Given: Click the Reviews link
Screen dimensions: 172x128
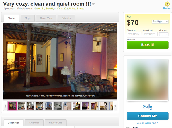Looking at the screenshot, I should coord(167,8).
